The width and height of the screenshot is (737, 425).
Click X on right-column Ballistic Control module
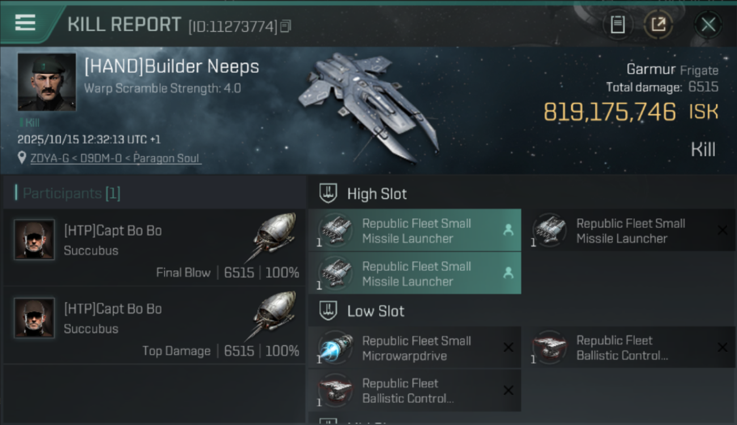coord(722,347)
